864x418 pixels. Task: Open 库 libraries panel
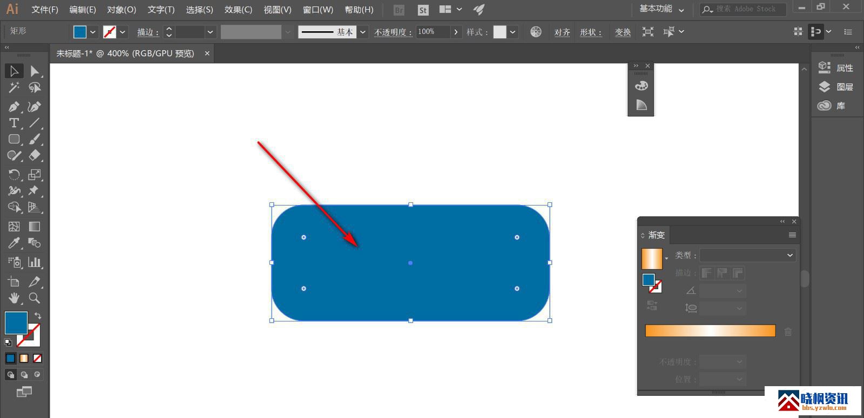pyautogui.click(x=832, y=106)
